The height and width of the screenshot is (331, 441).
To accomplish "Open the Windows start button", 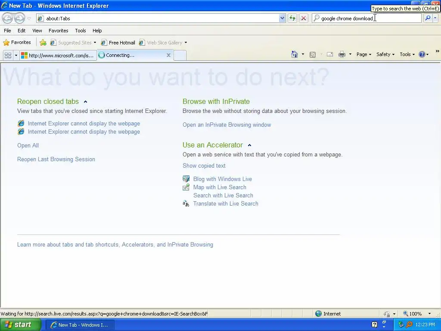I will (x=21, y=325).
